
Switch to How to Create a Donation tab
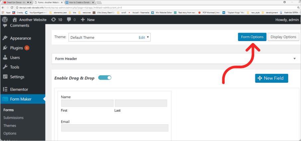point(80,3)
